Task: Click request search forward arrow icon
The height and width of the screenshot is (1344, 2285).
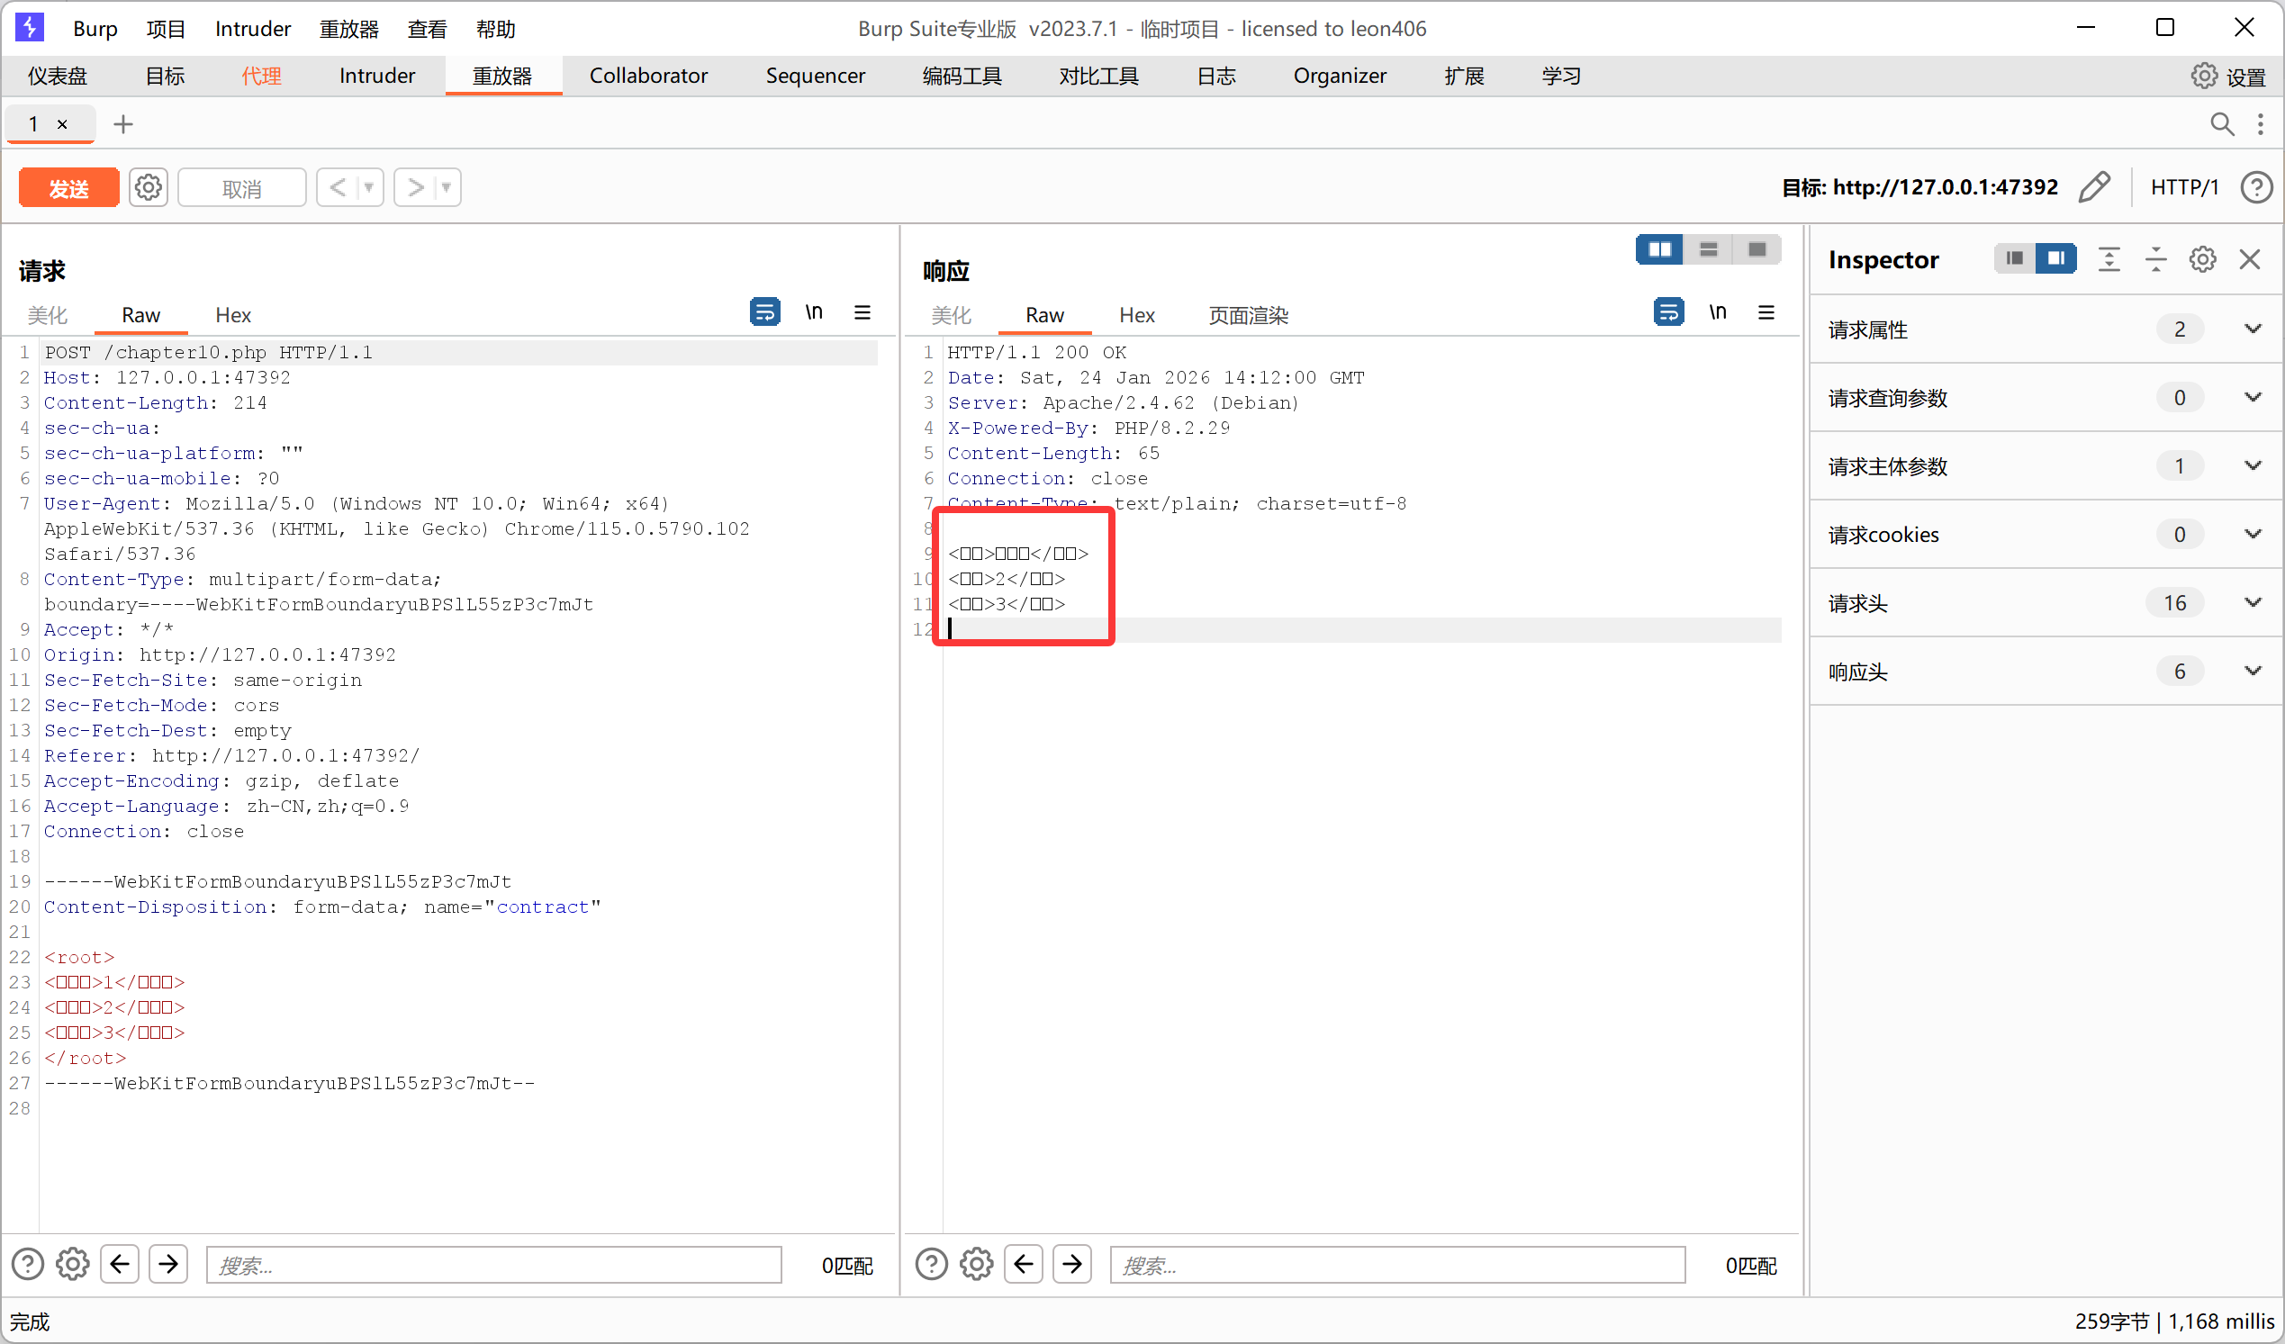Action: 167,1264
